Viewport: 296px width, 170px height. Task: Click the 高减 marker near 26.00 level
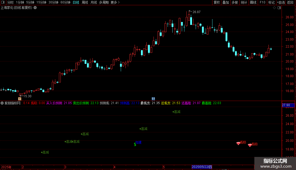pyautogui.click(x=177, y=112)
